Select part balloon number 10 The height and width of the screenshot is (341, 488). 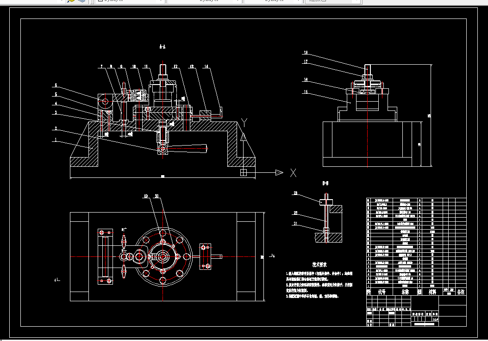pos(134,67)
